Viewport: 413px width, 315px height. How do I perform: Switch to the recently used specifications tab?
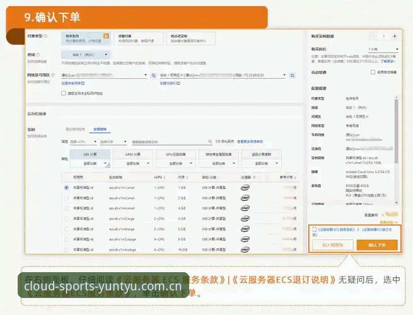(75, 129)
